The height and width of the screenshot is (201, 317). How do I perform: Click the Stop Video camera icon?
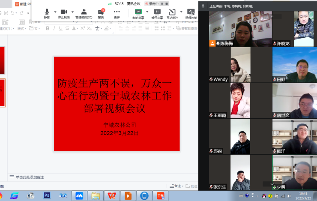click(x=64, y=12)
